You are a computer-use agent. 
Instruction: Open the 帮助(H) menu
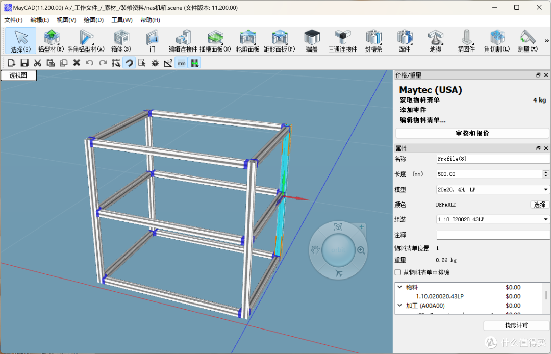tap(150, 20)
